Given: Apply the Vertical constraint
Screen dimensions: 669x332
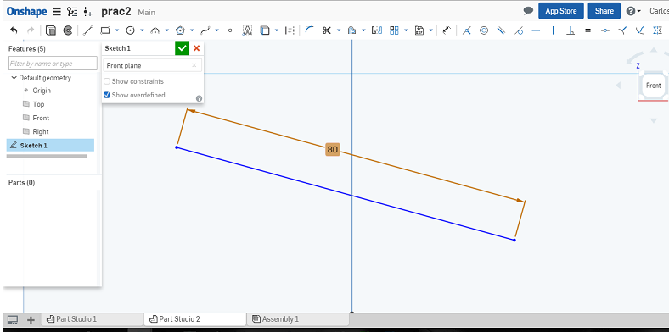Looking at the screenshot, I should pyautogui.click(x=554, y=30).
